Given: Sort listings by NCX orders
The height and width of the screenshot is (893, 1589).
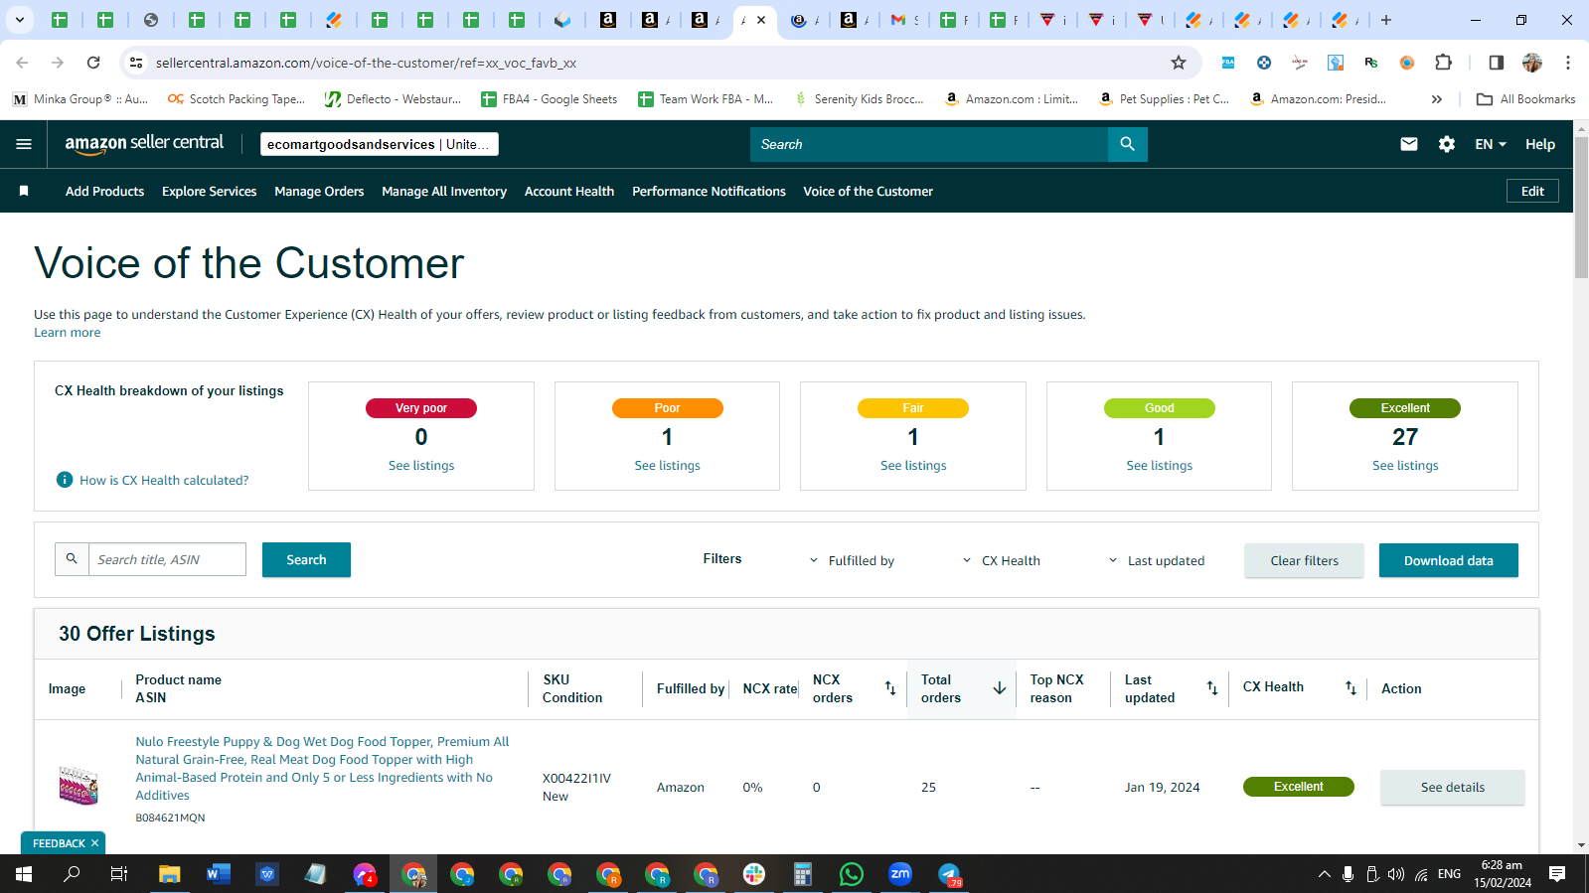Looking at the screenshot, I should [x=890, y=688].
